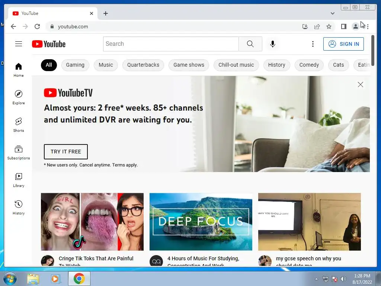Open Library in sidebar
The height and width of the screenshot is (286, 381).
(x=19, y=180)
